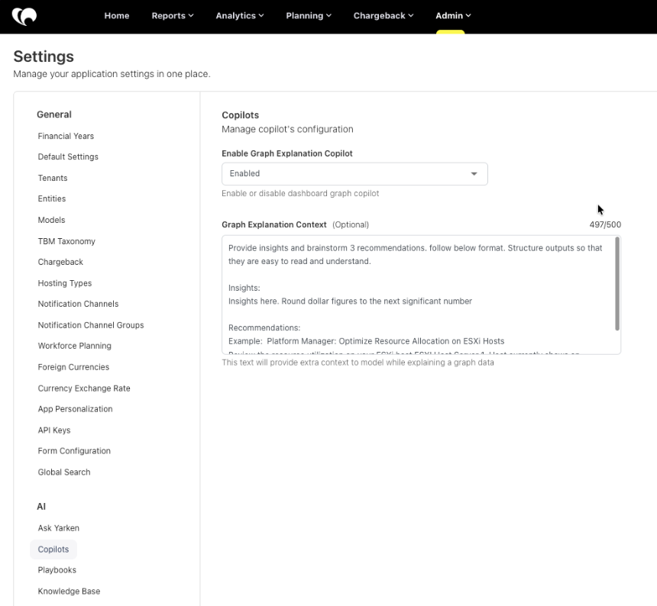Select the Copilots sidebar item

click(53, 549)
